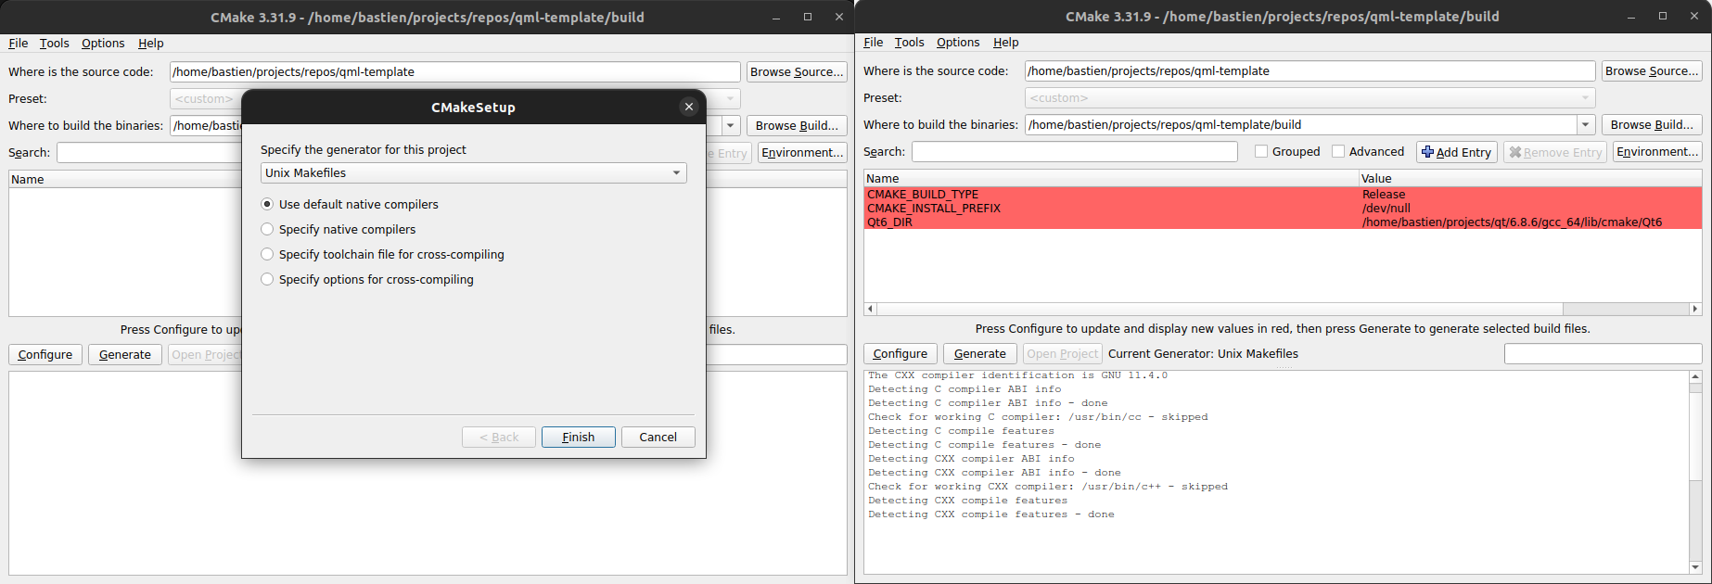Open the Unix Makefiles generator dropdown

tap(677, 172)
